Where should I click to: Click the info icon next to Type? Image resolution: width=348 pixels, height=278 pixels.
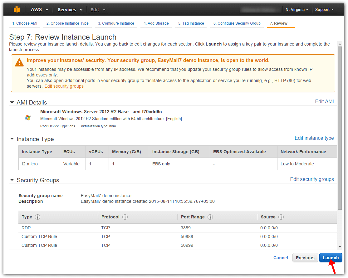click(38, 217)
